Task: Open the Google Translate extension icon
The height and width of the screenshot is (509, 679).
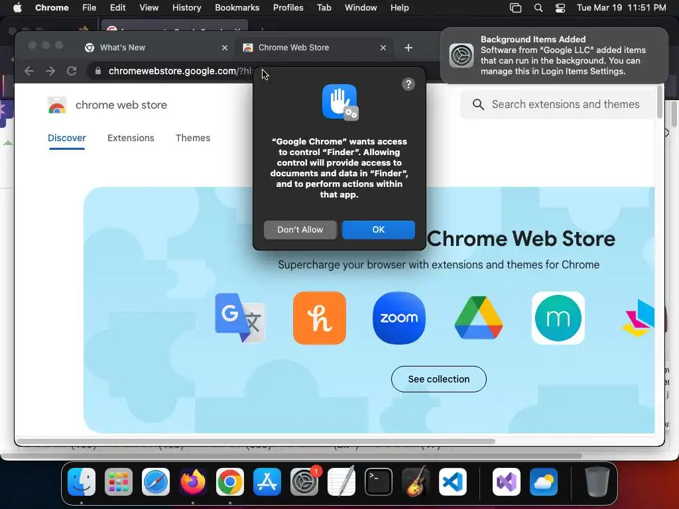Action: [x=240, y=318]
